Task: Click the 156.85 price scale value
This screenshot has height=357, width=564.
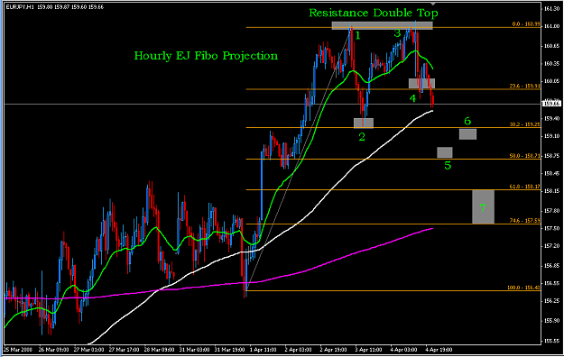Action: coord(551,266)
